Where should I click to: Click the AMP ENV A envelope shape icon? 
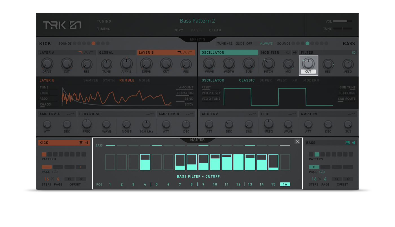tap(71, 114)
